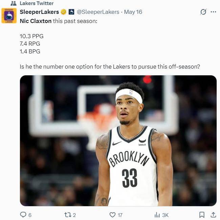Open the Grok explain icon
220x220 pixels.
(203, 12)
